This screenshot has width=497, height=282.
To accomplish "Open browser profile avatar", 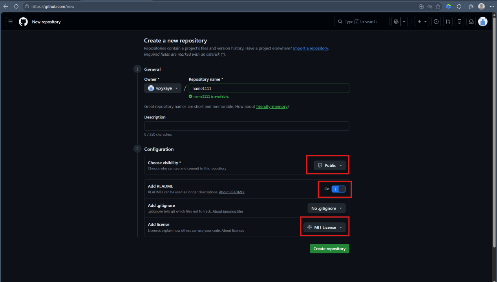I will (481, 6).
